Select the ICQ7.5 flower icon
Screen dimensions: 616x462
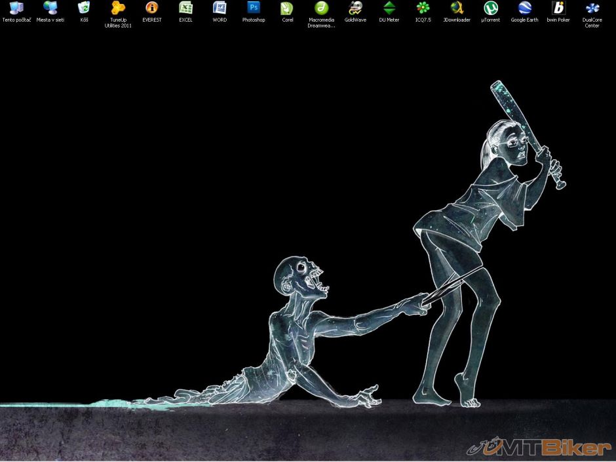click(x=423, y=9)
